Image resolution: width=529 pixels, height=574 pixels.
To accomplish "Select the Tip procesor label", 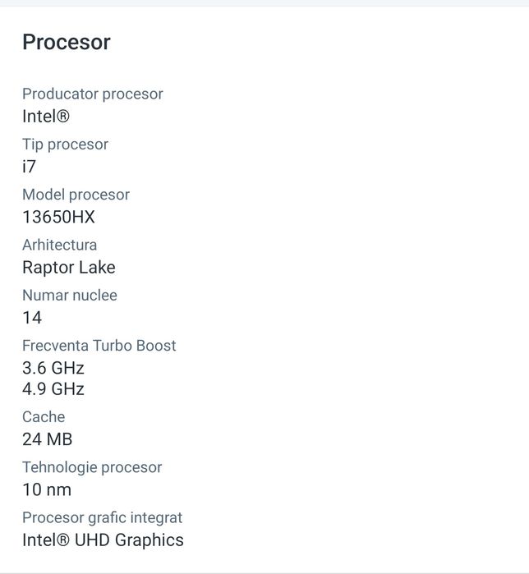I will coord(65,145).
